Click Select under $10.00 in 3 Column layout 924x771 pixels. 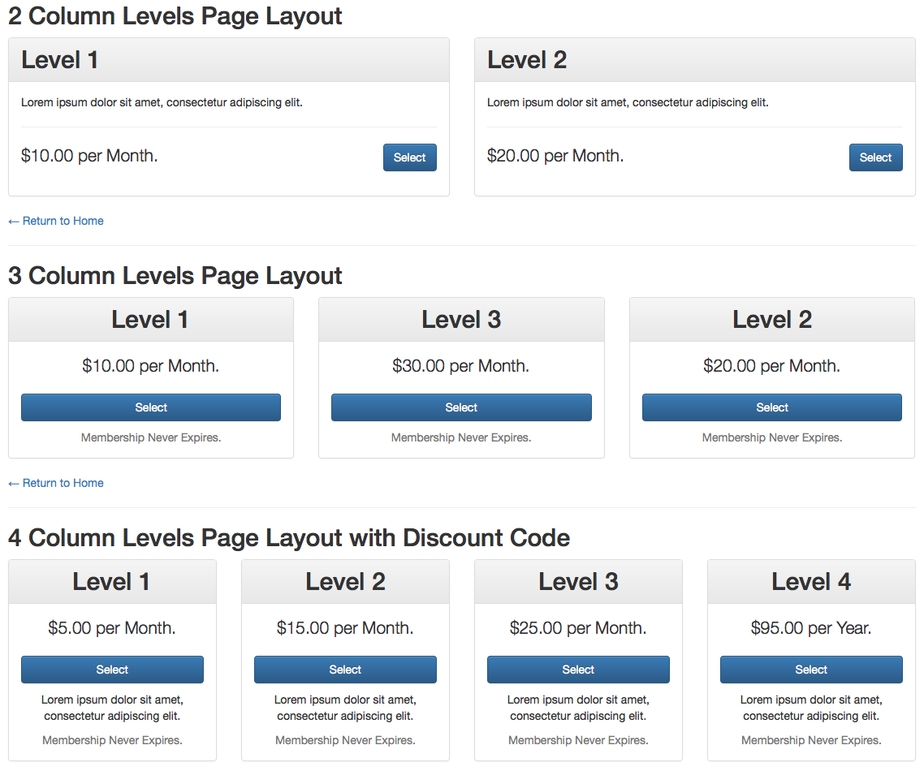(x=151, y=407)
